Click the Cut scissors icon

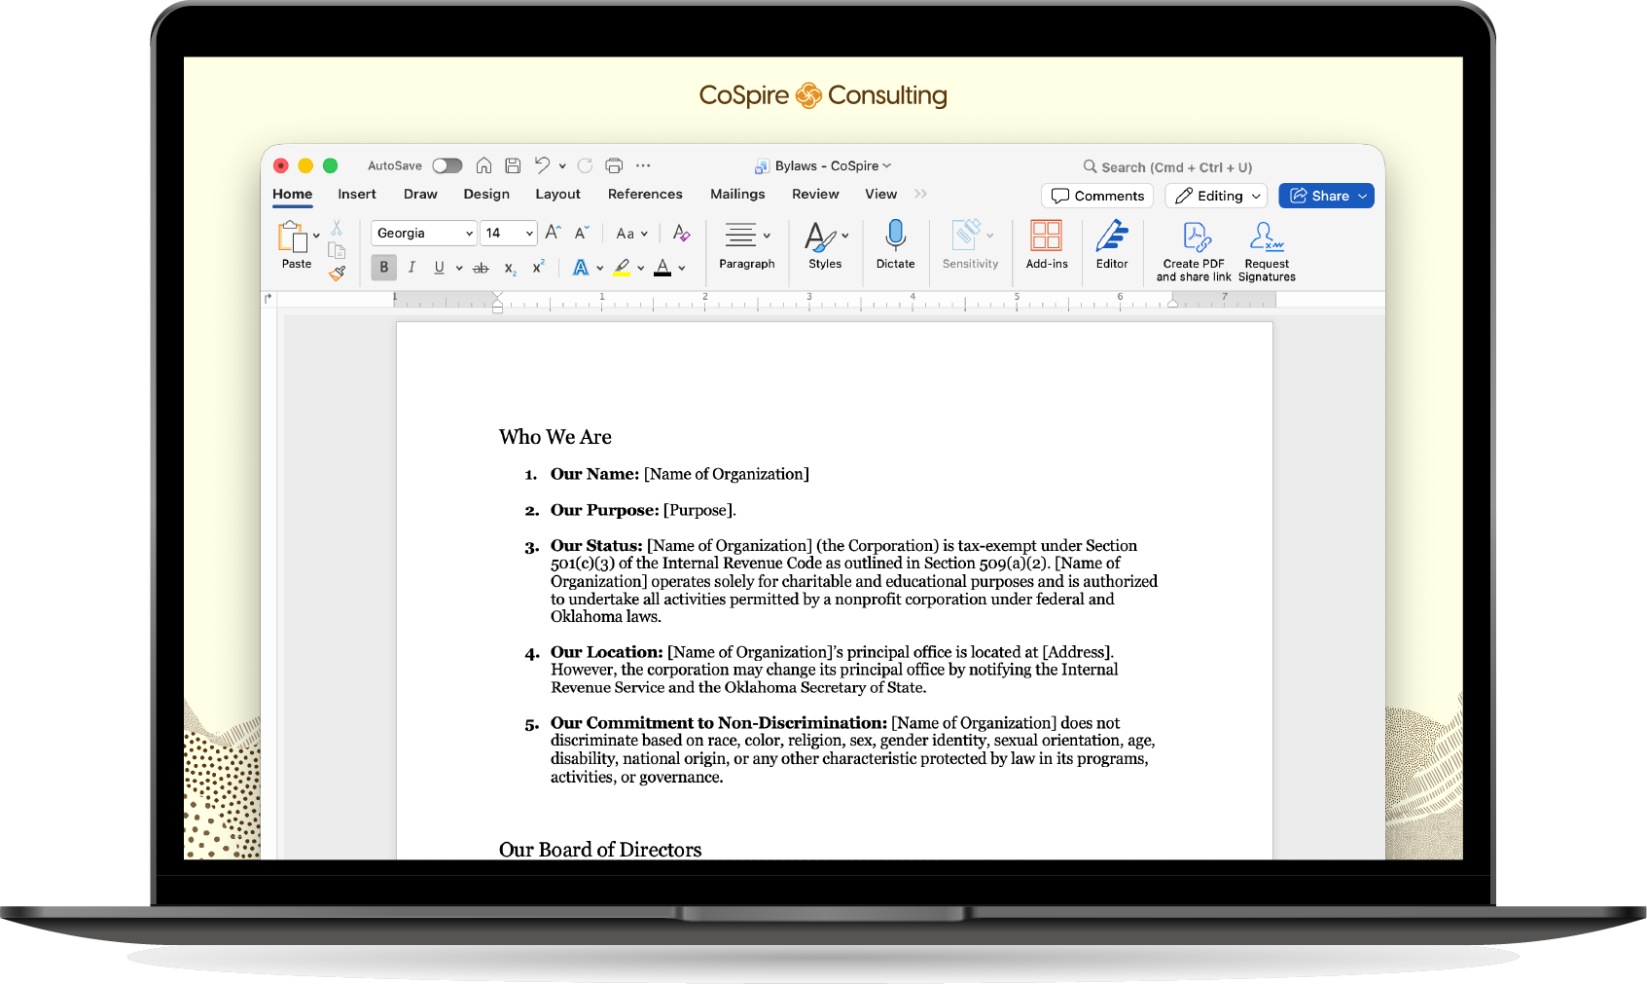point(337,228)
